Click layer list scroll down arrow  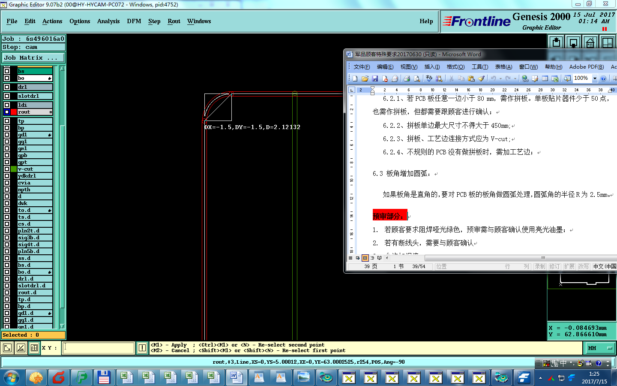(63, 326)
